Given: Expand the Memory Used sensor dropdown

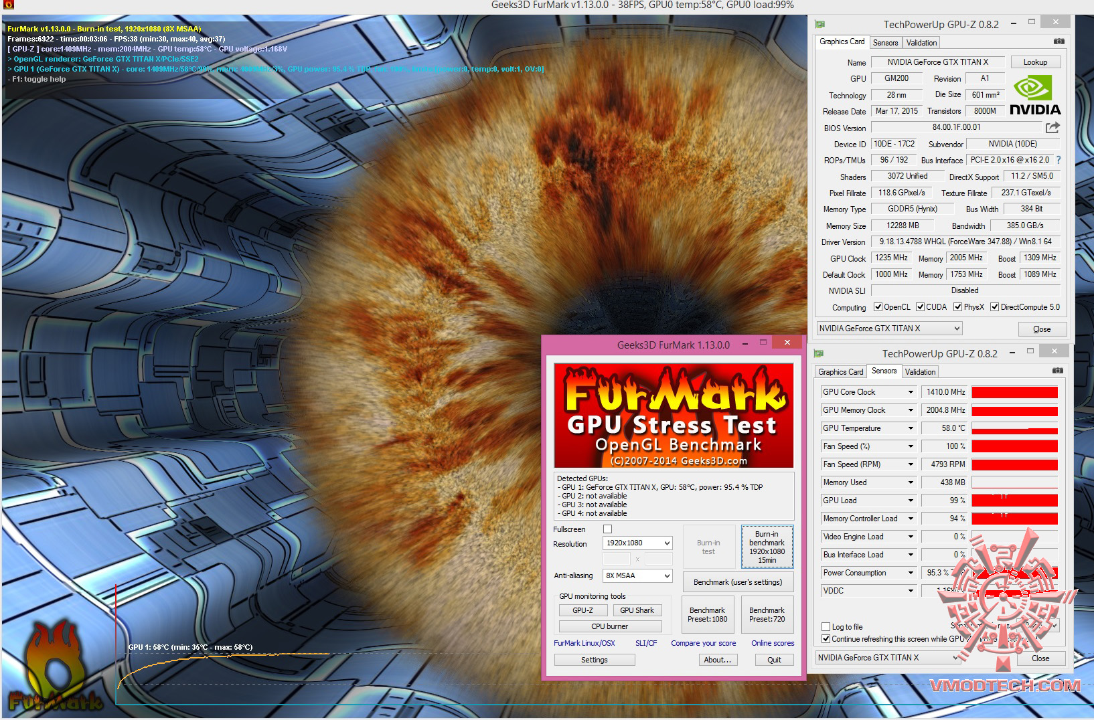Looking at the screenshot, I should [911, 482].
